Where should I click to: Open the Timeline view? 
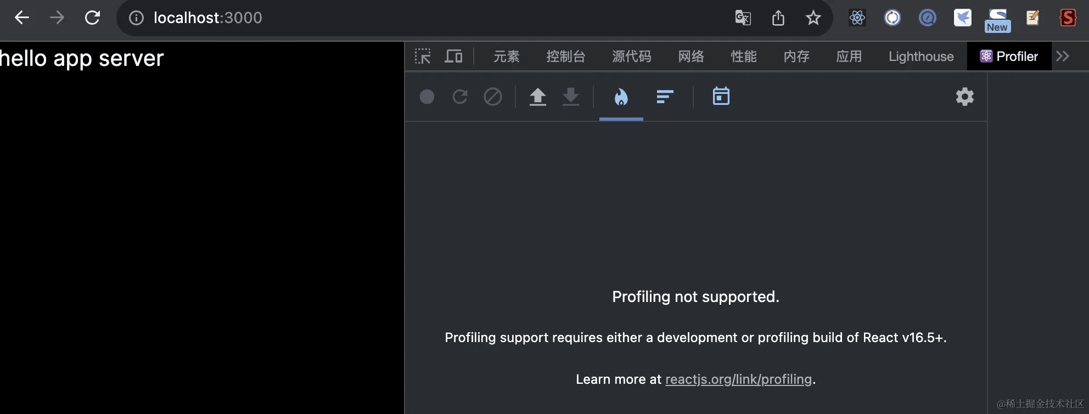[721, 96]
